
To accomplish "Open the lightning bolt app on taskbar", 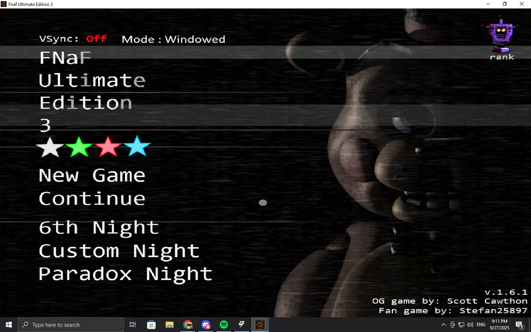I will 242,325.
